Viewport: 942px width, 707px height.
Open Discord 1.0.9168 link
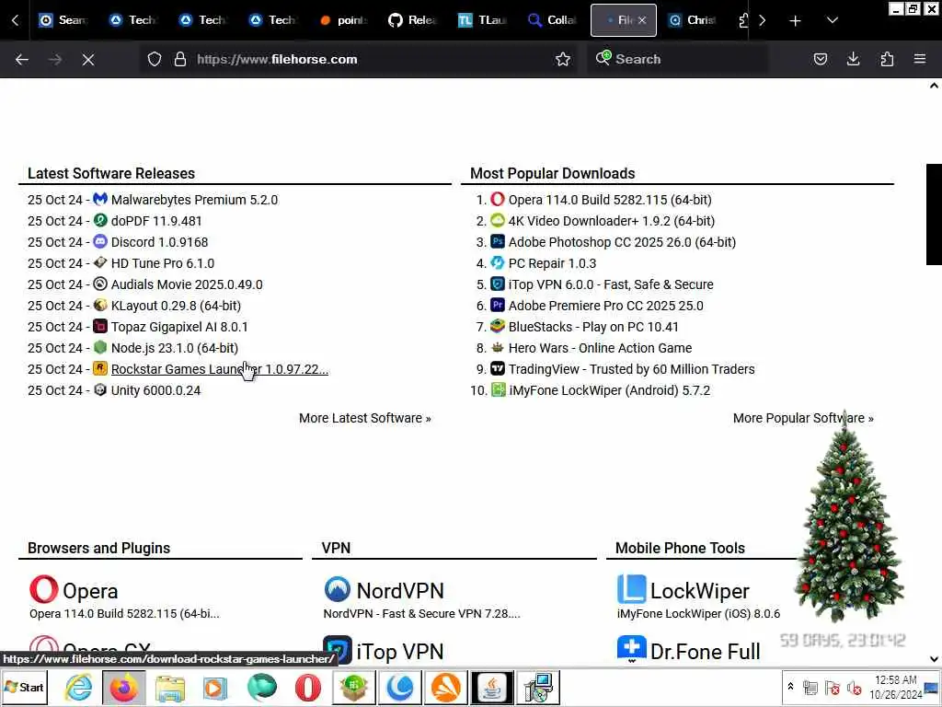coord(159,242)
